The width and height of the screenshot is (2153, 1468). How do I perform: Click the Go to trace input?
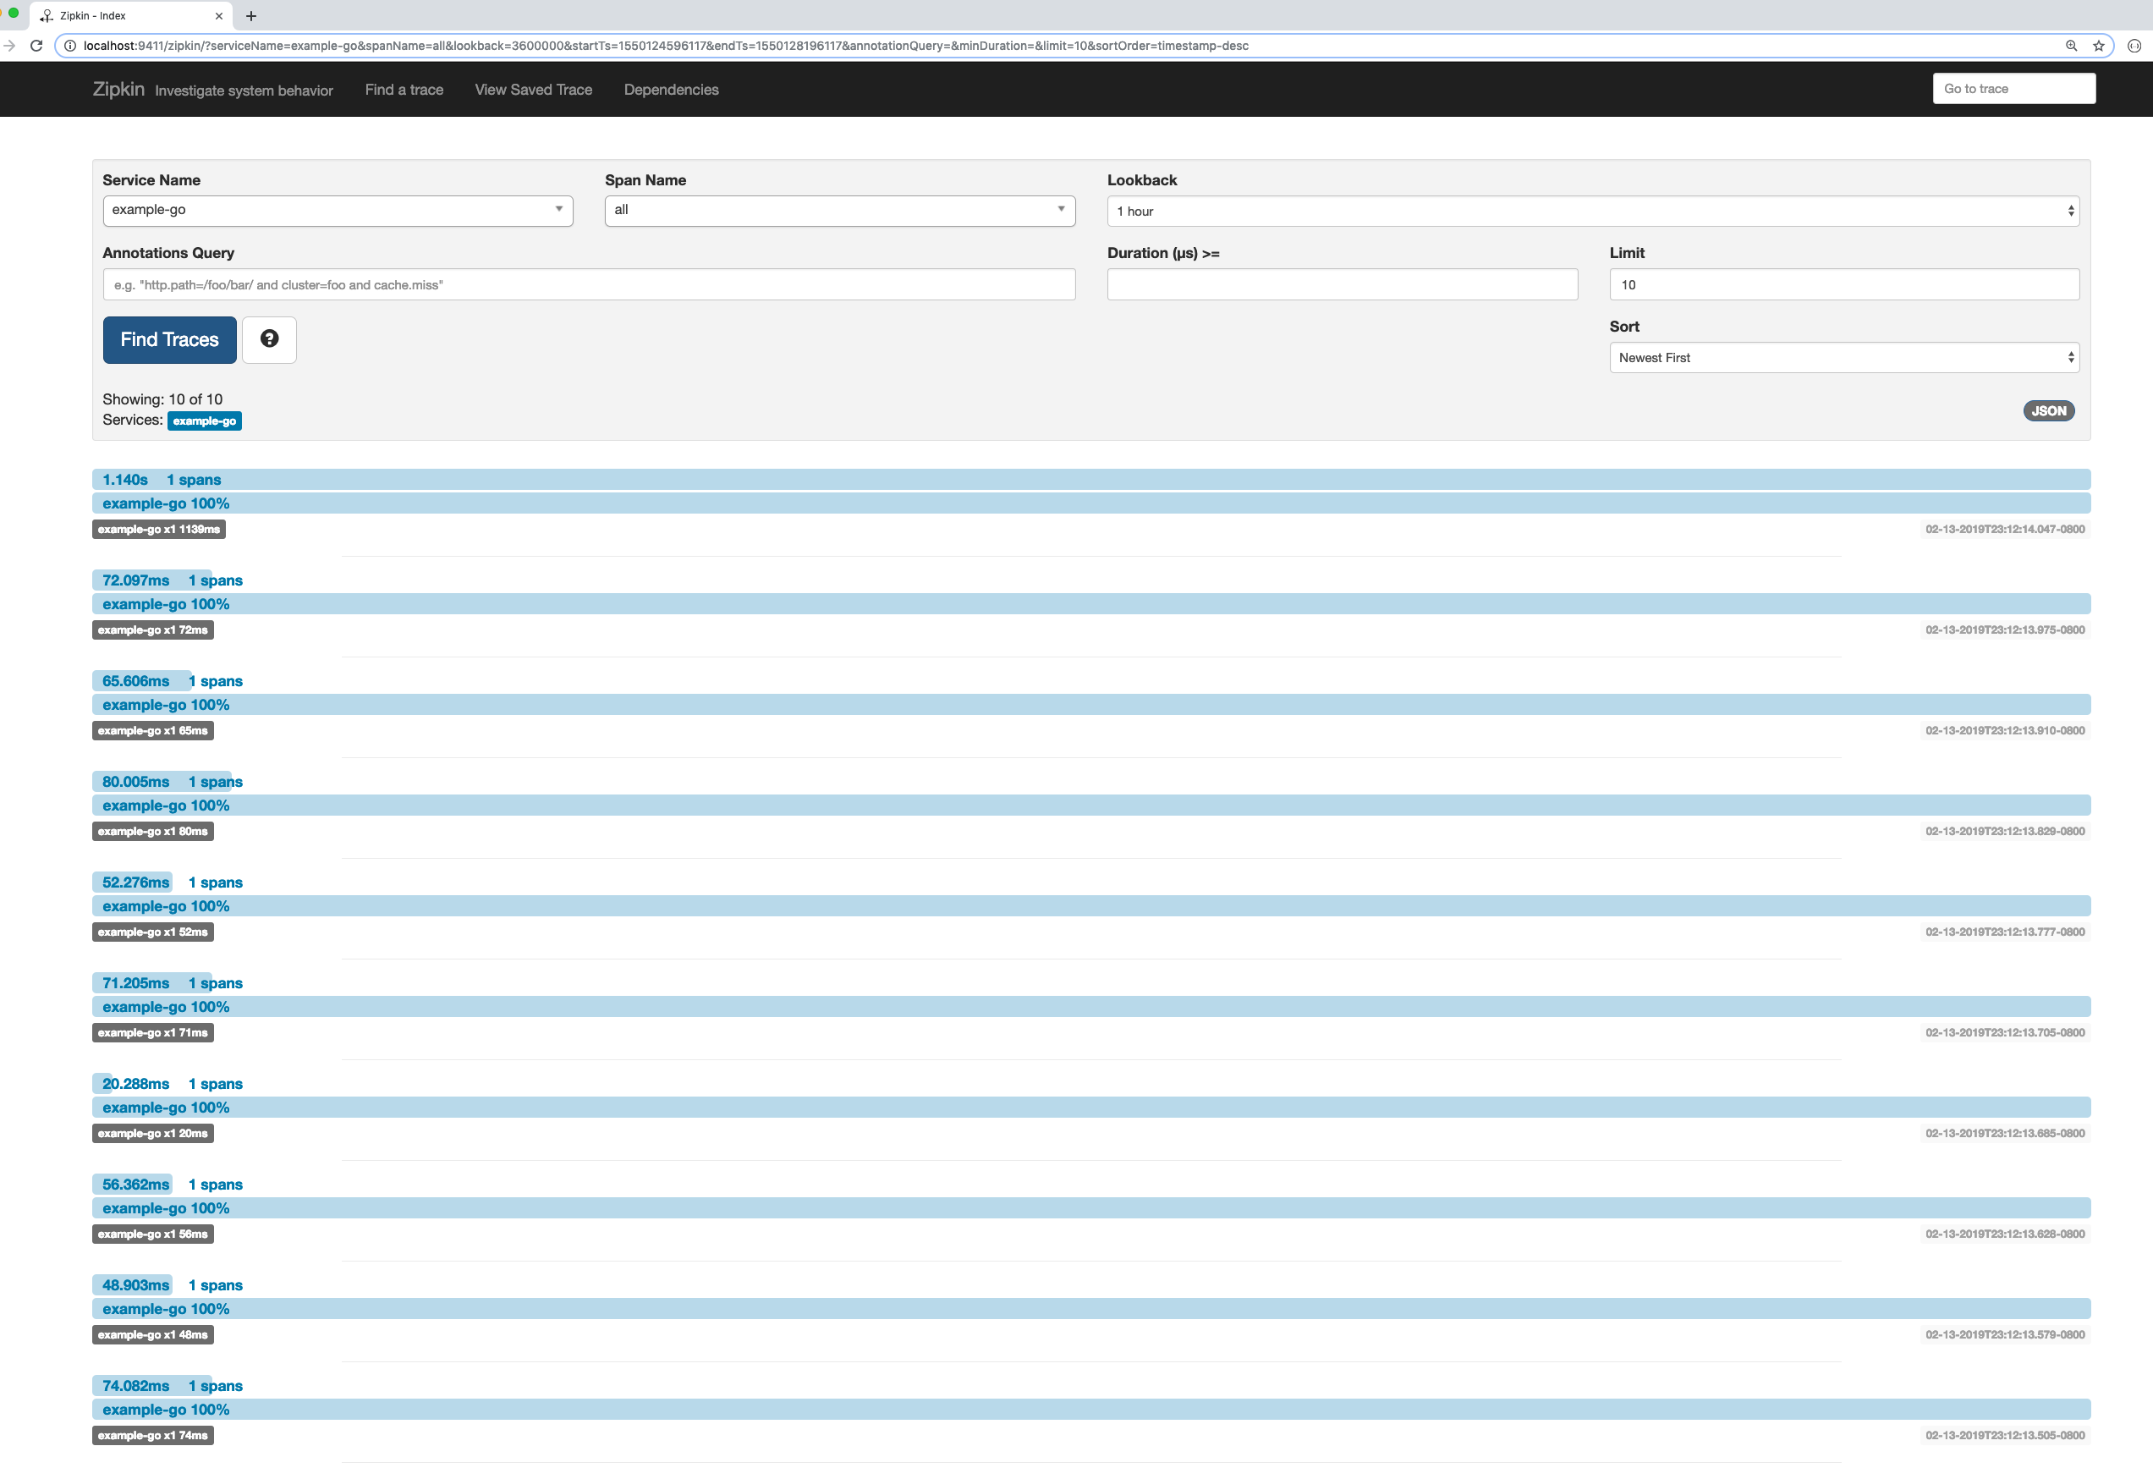[x=2013, y=89]
